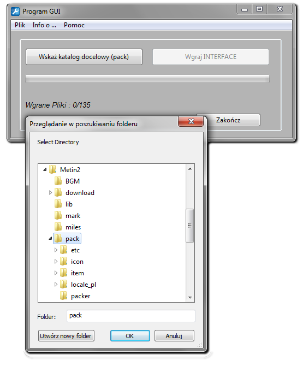Collapse the Metin2 tree node
This screenshot has height=366, width=303.
45,170
